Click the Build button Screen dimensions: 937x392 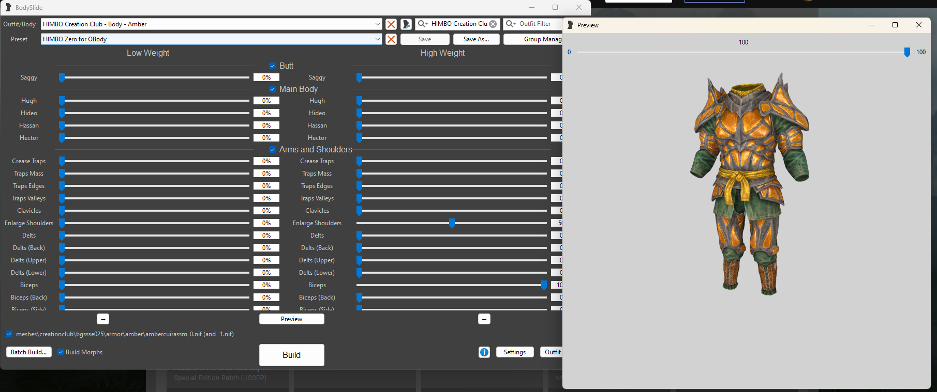(x=292, y=355)
